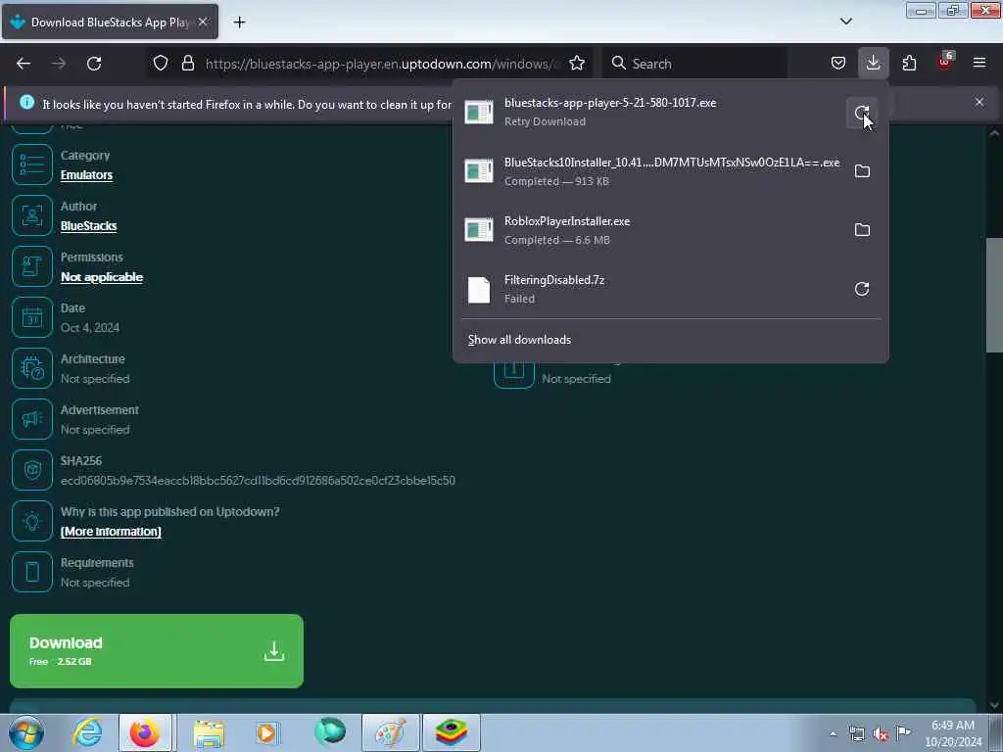The height and width of the screenshot is (752, 1003).
Task: Open the (More information) link
Action: pos(111,532)
